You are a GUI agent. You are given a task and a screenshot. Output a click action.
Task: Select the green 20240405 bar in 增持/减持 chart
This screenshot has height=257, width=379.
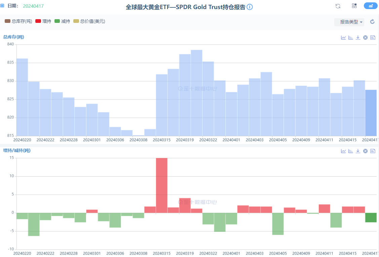click(x=278, y=224)
